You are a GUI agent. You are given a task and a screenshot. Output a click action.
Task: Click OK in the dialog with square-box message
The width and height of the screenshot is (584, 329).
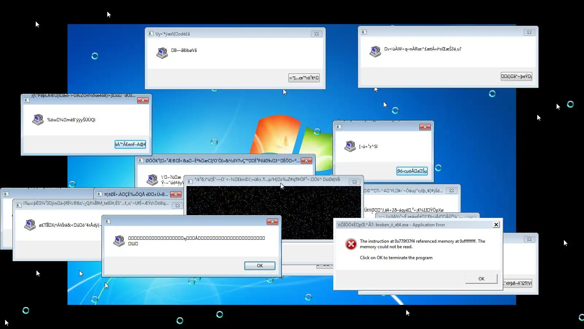point(260,266)
